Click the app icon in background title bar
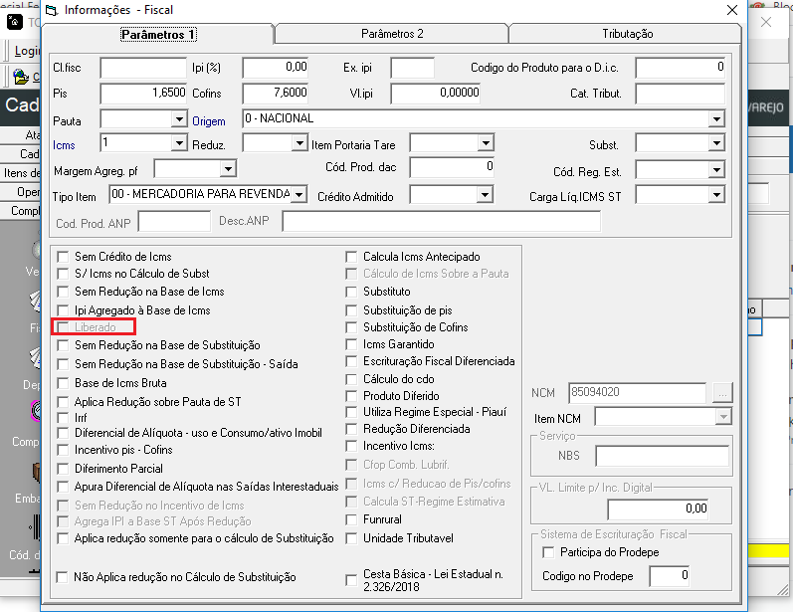The image size is (793, 612). coord(15,22)
